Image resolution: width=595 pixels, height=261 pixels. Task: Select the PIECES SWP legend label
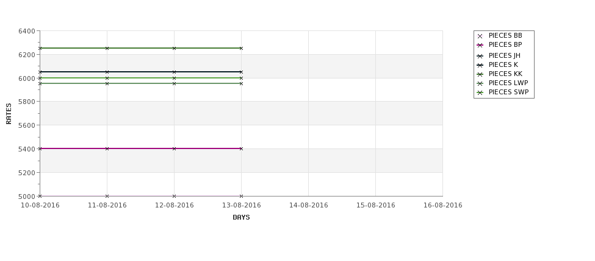pos(508,92)
